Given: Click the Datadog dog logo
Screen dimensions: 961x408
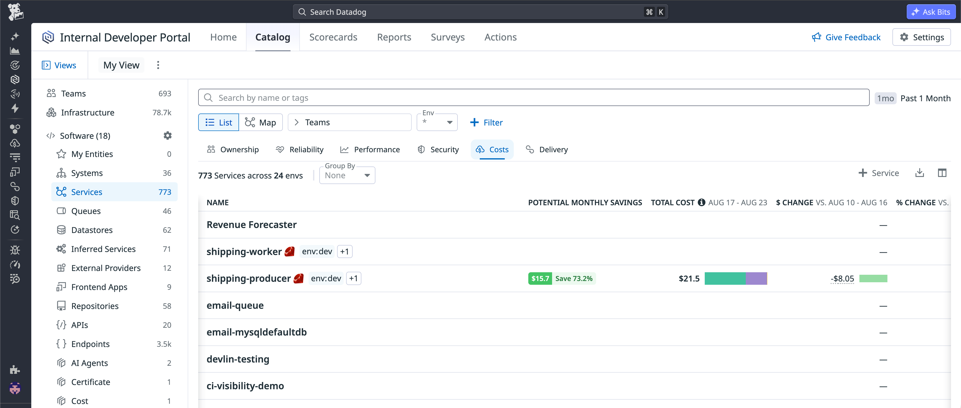Looking at the screenshot, I should tap(15, 11).
